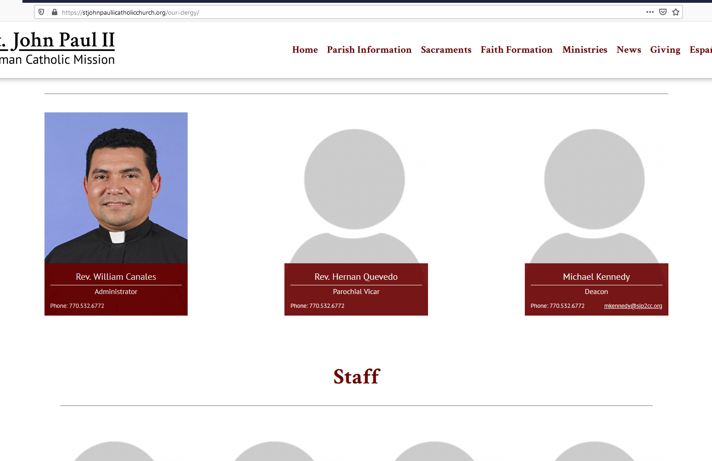Screen dimensions: 712x461
Task: Open the page actions three-dot menu
Action: tap(650, 12)
